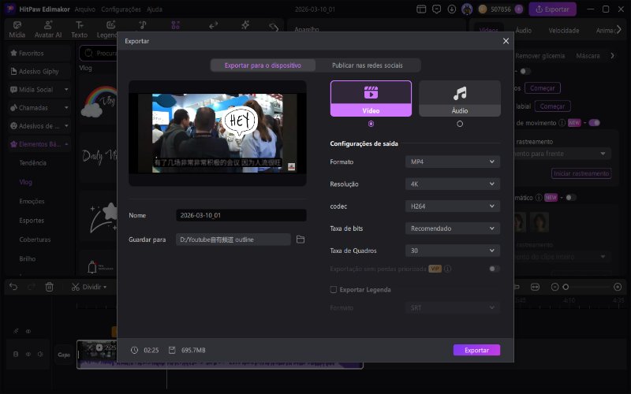Open the Arquivo menu
Screen dimensions: 631x394
[x=85, y=9]
